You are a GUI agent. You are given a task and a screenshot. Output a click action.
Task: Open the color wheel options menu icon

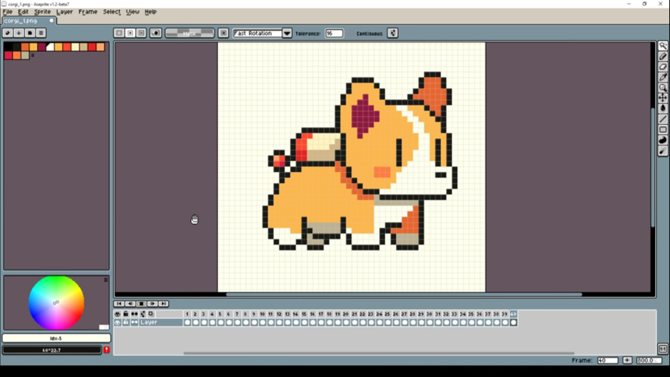[106, 280]
